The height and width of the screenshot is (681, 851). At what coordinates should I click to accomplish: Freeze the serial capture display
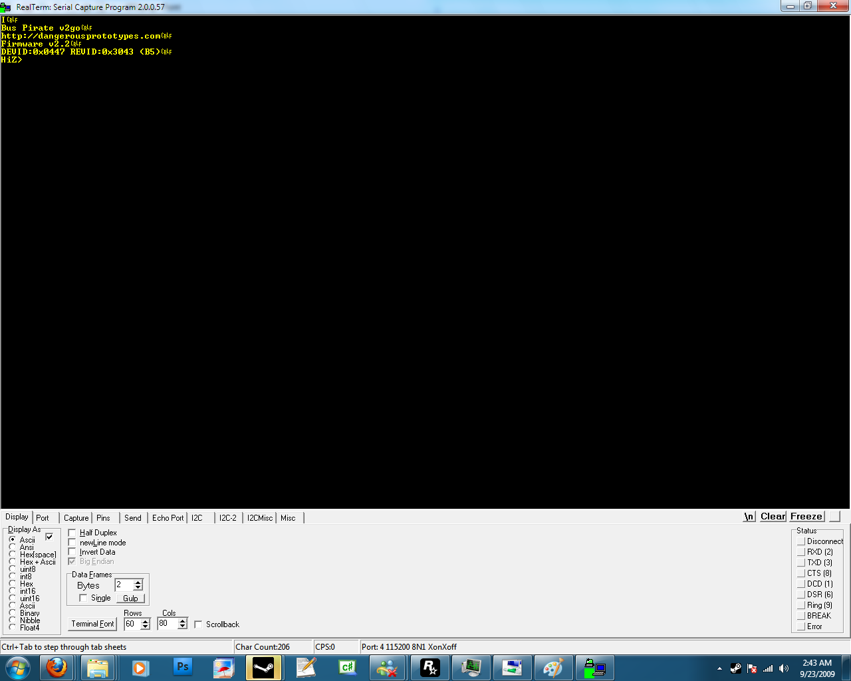click(x=806, y=516)
